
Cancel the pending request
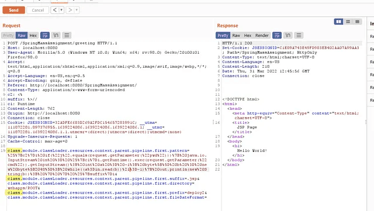point(37,10)
